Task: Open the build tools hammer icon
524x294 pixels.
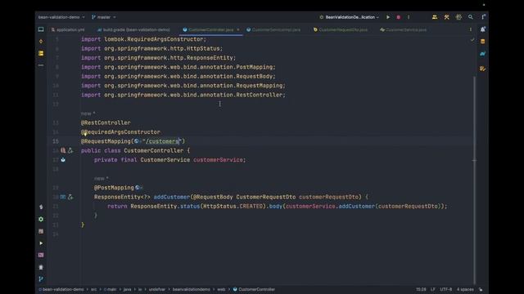Action: 446,17
